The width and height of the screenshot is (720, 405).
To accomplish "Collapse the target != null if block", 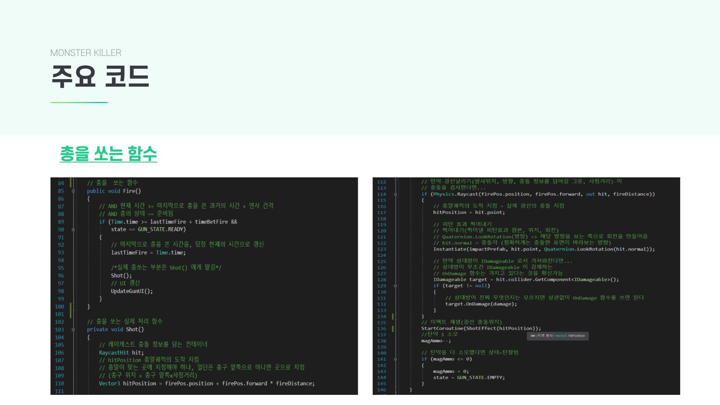I will (x=395, y=286).
